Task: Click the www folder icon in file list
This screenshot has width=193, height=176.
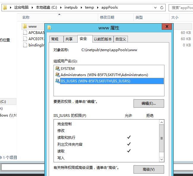Action: click(x=25, y=26)
